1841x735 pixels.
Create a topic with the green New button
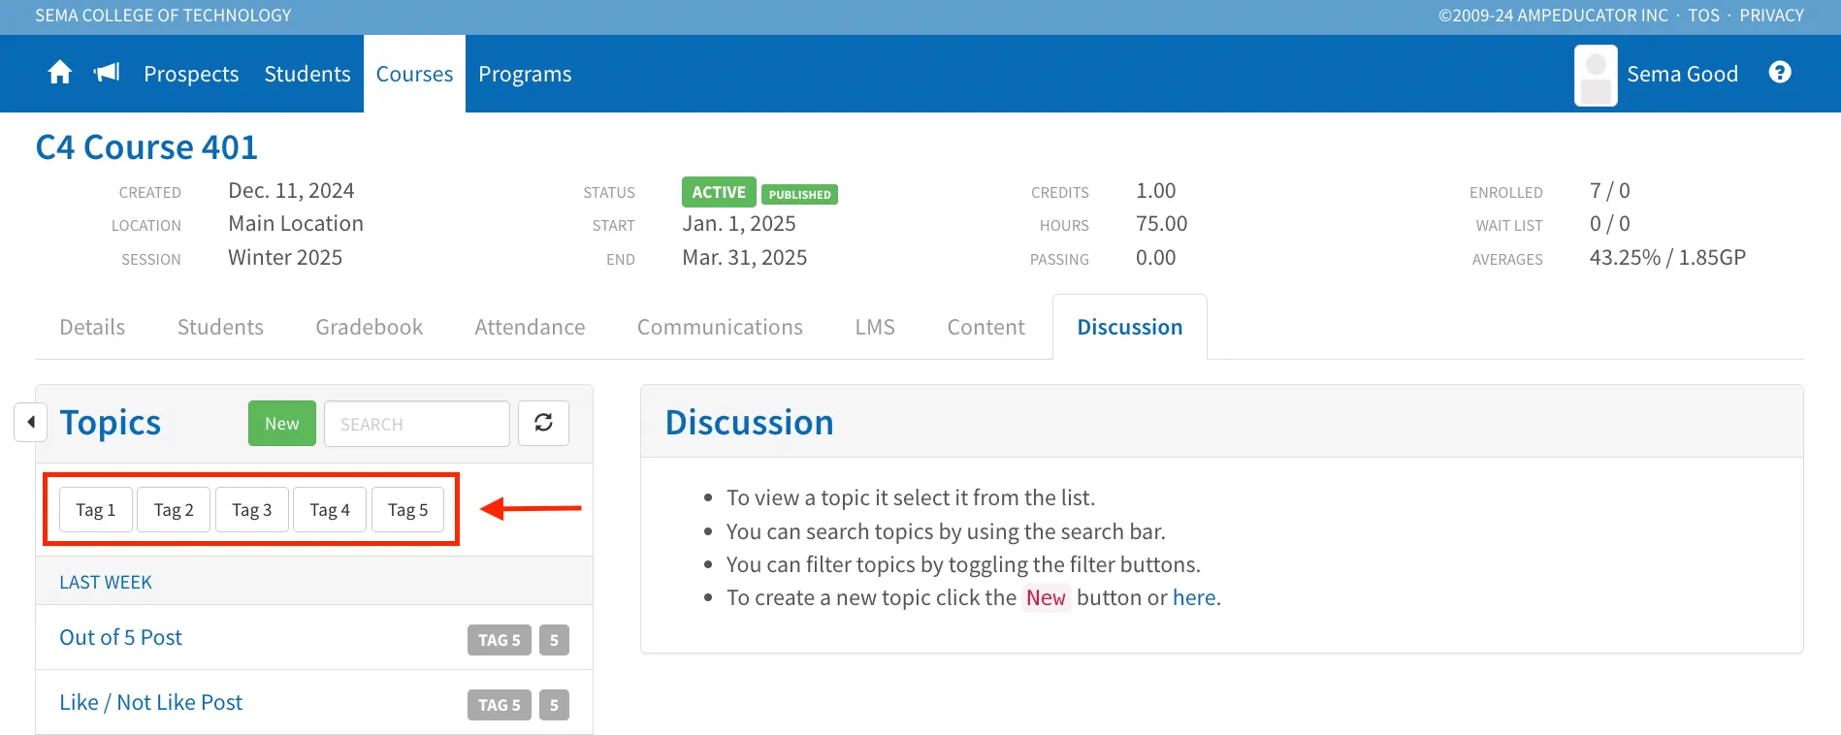(282, 423)
